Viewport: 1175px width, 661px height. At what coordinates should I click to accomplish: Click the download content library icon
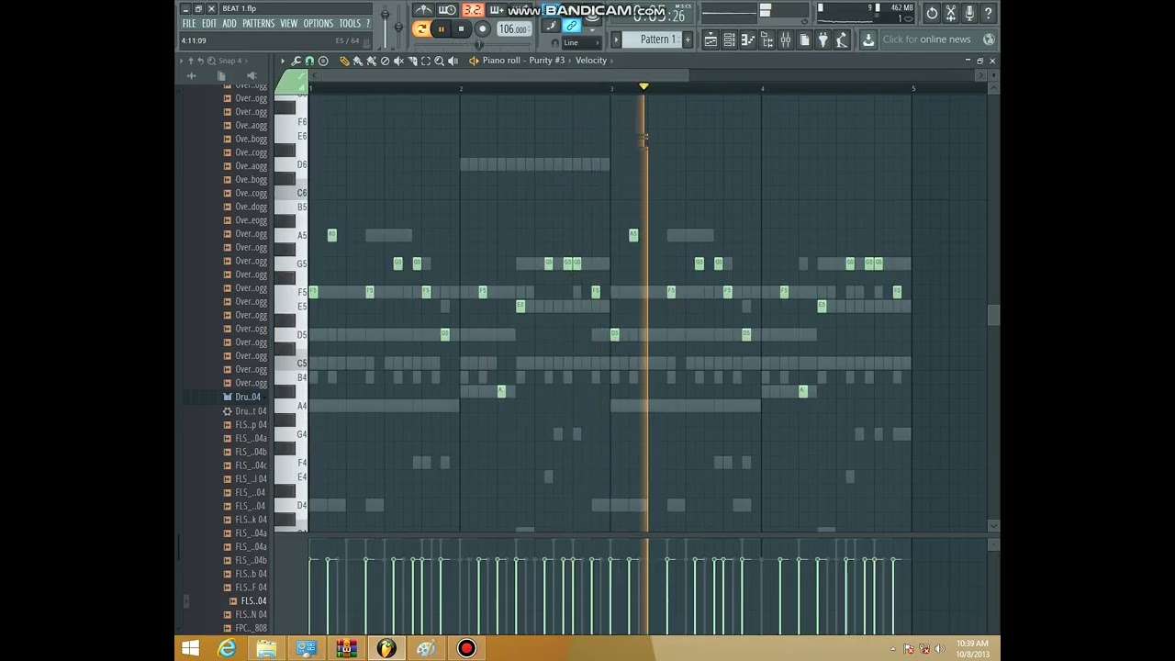869,39
